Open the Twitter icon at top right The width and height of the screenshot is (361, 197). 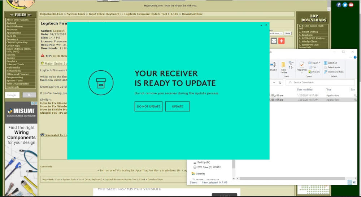(345, 5)
